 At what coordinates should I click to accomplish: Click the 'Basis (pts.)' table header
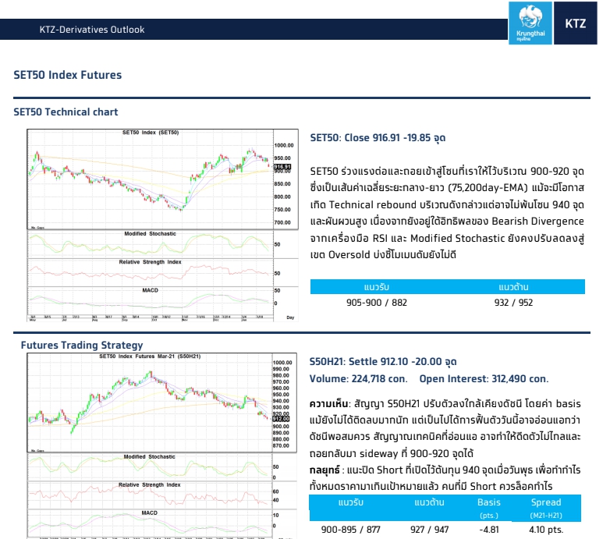pos(489,508)
